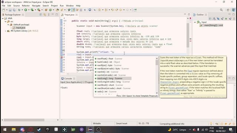Collapse all in Outline view
Screen dimensions: 237x133
[210, 19]
